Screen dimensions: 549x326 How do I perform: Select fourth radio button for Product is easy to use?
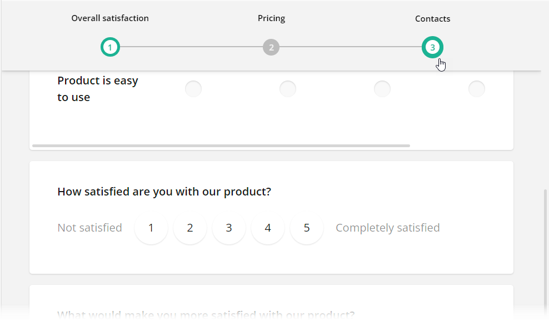click(x=477, y=88)
